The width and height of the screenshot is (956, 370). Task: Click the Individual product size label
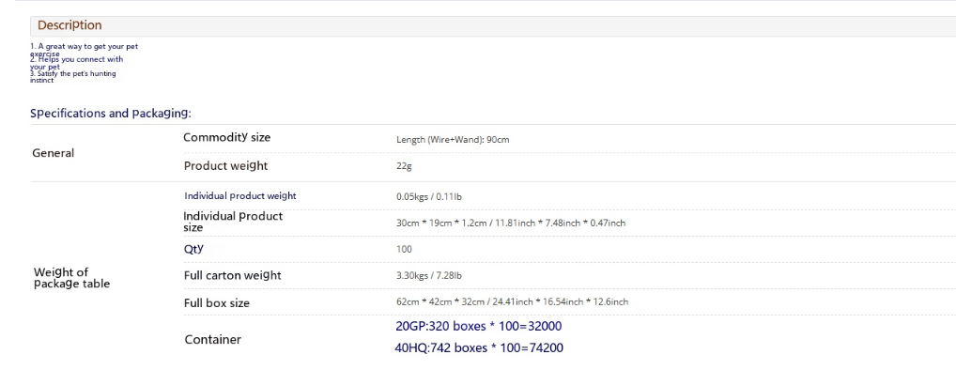pos(233,222)
